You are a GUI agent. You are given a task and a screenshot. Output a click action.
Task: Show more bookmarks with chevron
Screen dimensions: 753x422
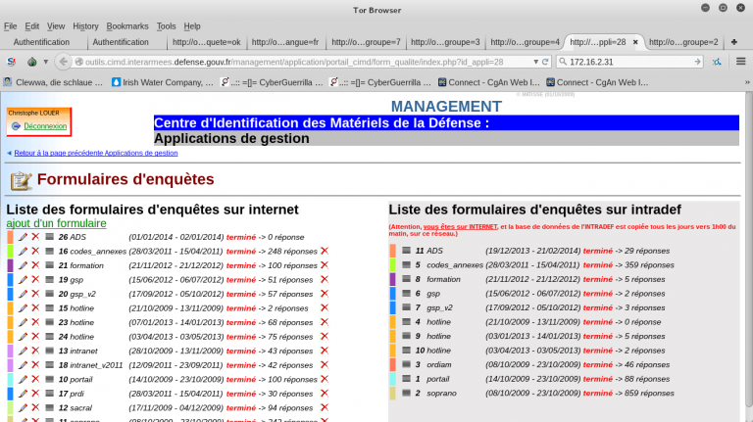747,82
